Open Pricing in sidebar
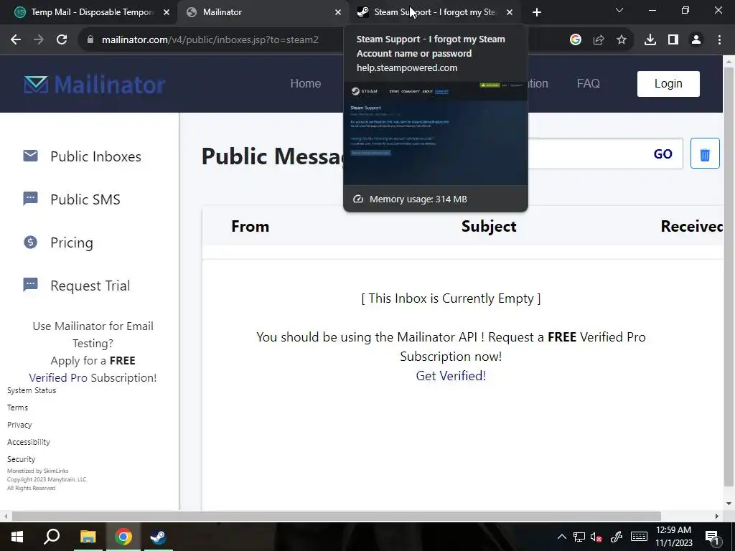 (x=72, y=242)
